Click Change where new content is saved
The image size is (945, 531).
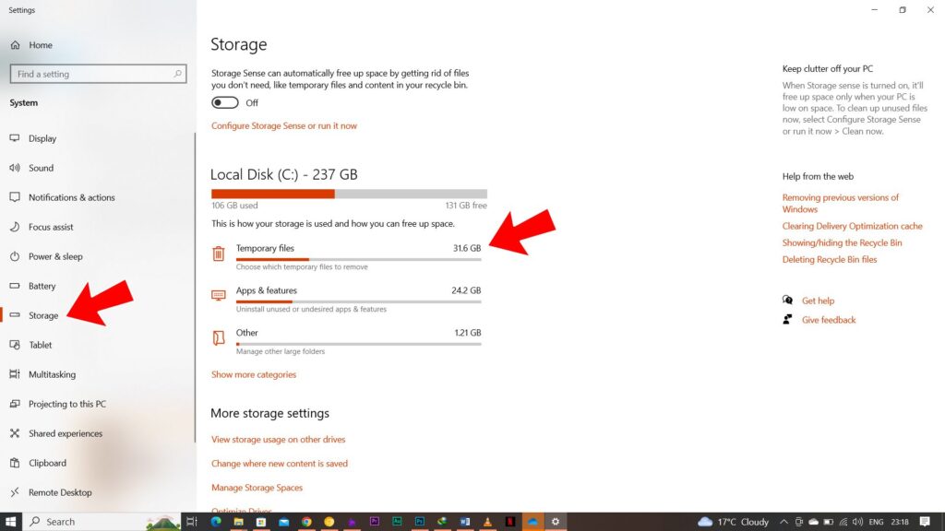coord(280,464)
